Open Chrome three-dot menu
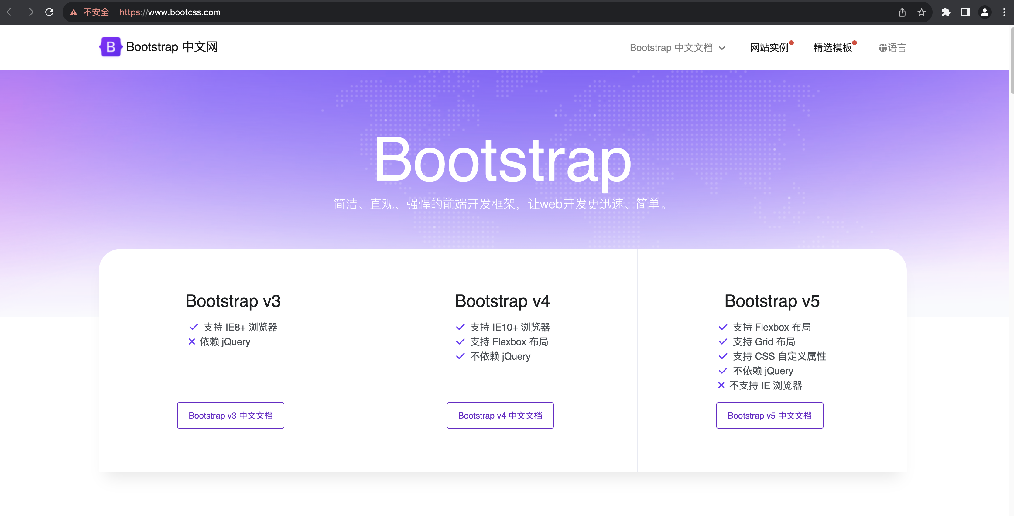This screenshot has height=516, width=1014. point(1004,12)
